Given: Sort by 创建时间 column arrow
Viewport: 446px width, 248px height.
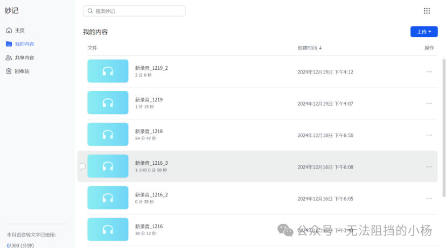Looking at the screenshot, I should tap(320, 48).
